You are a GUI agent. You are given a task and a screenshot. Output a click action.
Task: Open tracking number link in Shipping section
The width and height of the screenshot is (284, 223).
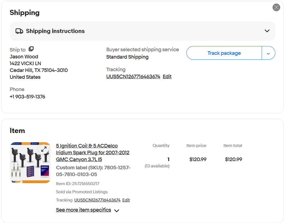pyautogui.click(x=133, y=77)
